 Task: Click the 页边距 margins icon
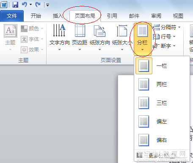click(x=80, y=30)
